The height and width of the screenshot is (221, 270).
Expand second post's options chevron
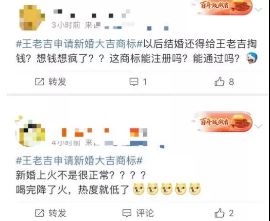[258, 126]
